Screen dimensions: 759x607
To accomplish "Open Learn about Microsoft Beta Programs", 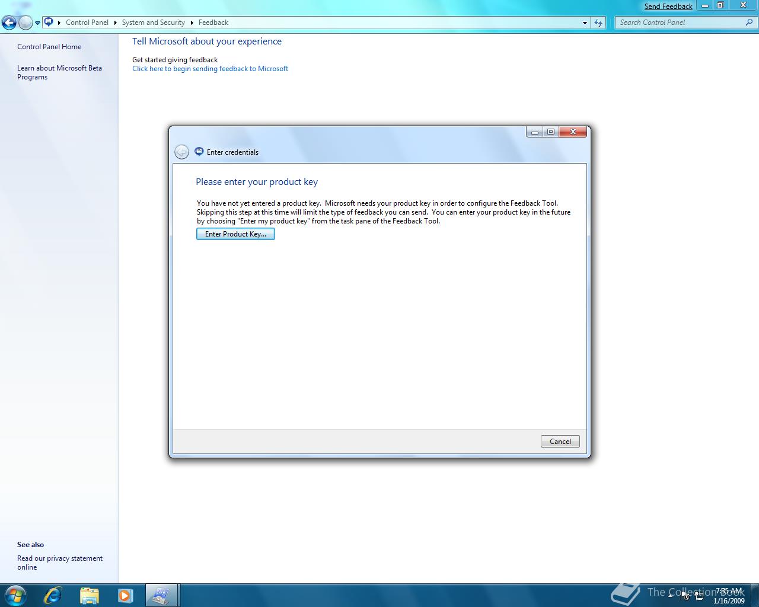I will tap(59, 72).
